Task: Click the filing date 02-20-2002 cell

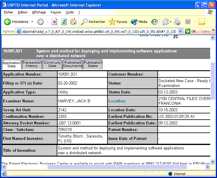Action: coord(82,83)
